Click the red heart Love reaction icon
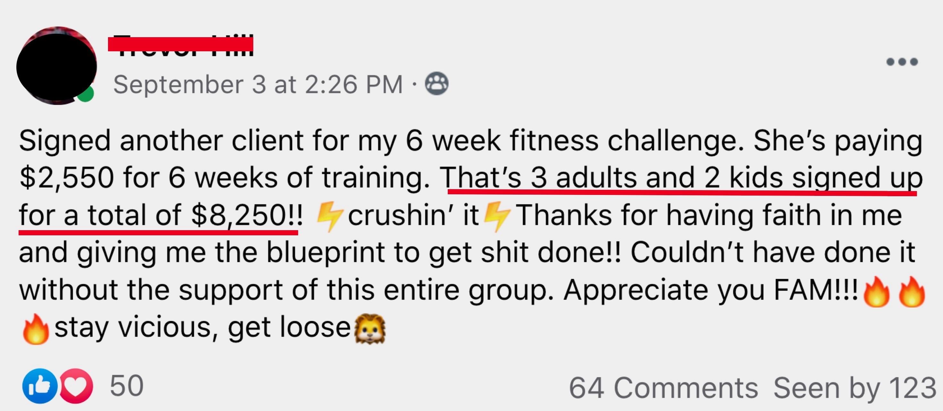This screenshot has width=943, height=411. [x=76, y=386]
